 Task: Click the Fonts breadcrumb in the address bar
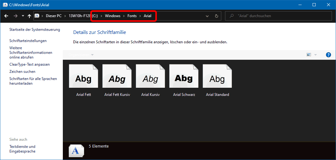132,16
